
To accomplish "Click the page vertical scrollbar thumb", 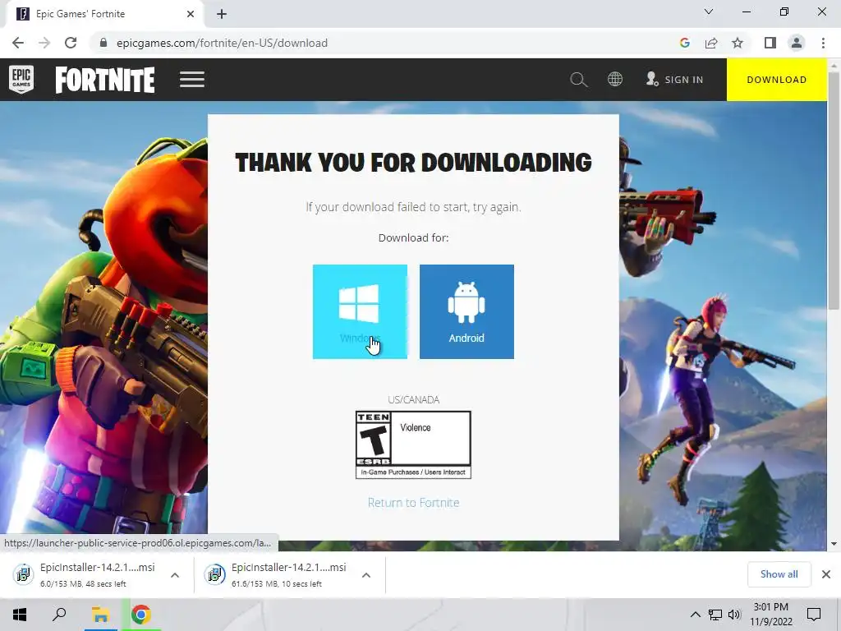I will [834, 191].
